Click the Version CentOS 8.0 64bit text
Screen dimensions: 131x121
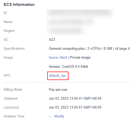tap(68, 66)
